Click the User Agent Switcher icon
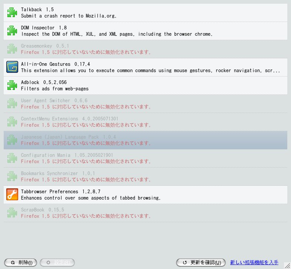This screenshot has width=291, height=269. click(12, 103)
